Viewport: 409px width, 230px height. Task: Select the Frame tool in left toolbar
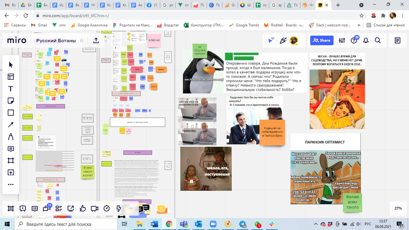pyautogui.click(x=11, y=160)
